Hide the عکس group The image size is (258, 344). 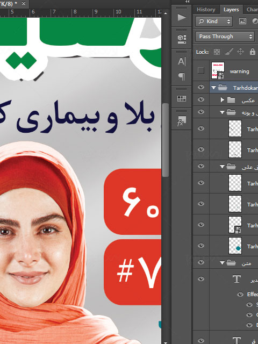tap(200, 99)
